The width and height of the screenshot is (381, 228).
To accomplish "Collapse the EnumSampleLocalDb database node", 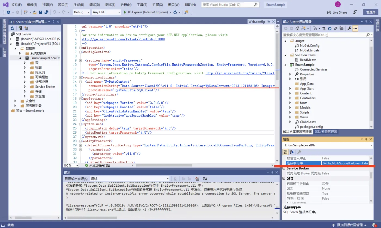I will click(20, 58).
